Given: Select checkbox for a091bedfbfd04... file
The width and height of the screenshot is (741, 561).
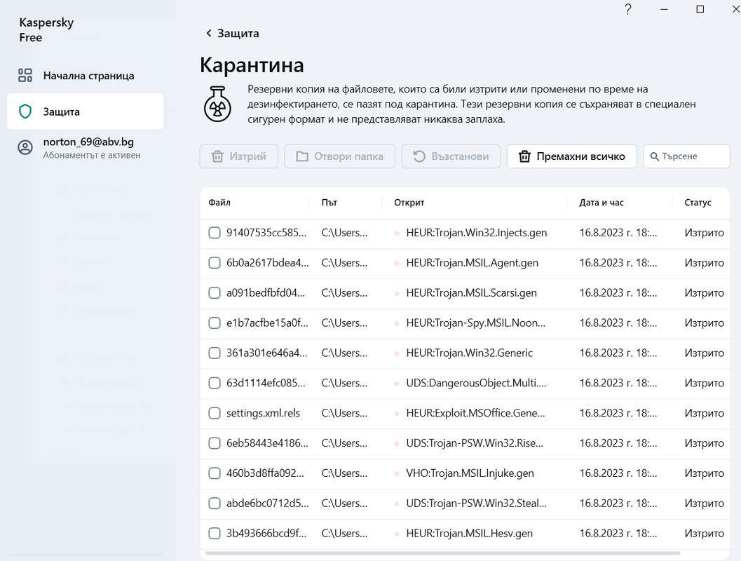Looking at the screenshot, I should pos(215,293).
